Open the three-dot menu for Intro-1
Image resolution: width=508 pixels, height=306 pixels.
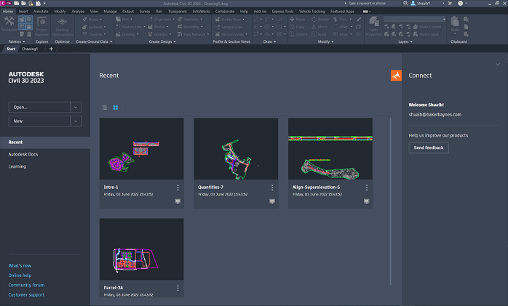click(x=178, y=188)
